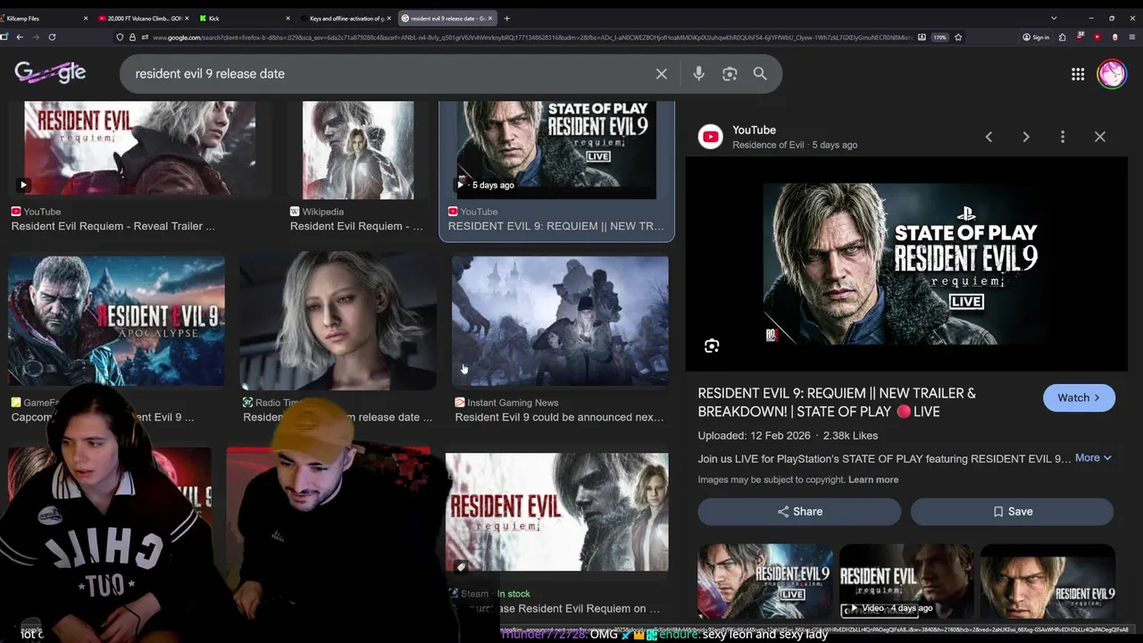Open the Google account avatar
1143x643 pixels.
click(x=1112, y=73)
